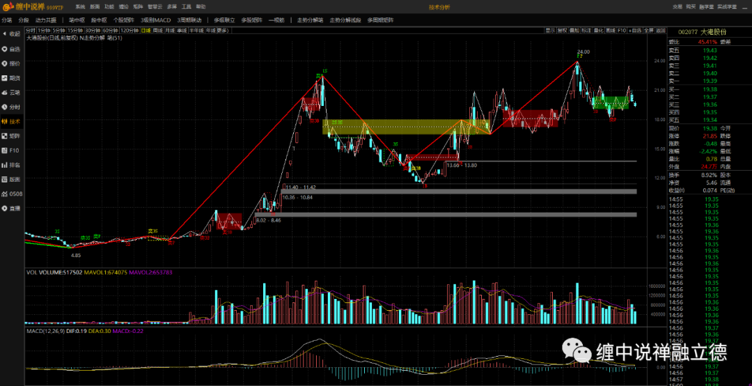This screenshot has height=386, width=752.
Task: Select 个股矩阵 toolbar item
Action: pyautogui.click(x=124, y=20)
